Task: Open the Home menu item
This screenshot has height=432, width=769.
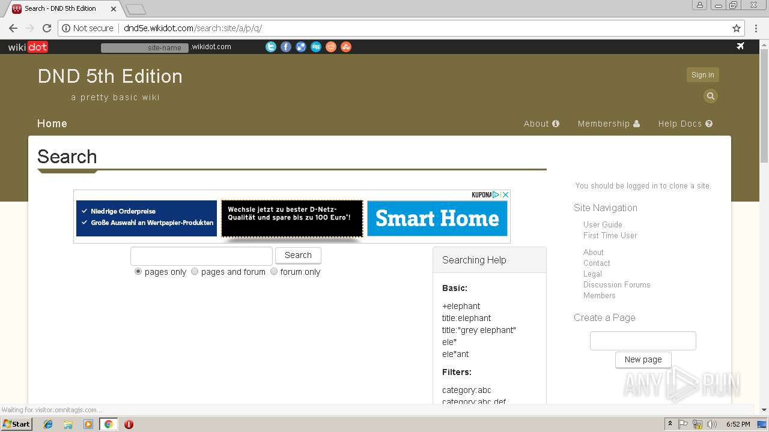Action: point(52,124)
